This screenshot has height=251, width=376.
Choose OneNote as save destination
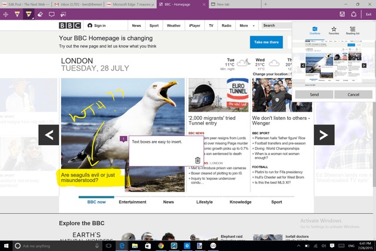tap(315, 31)
